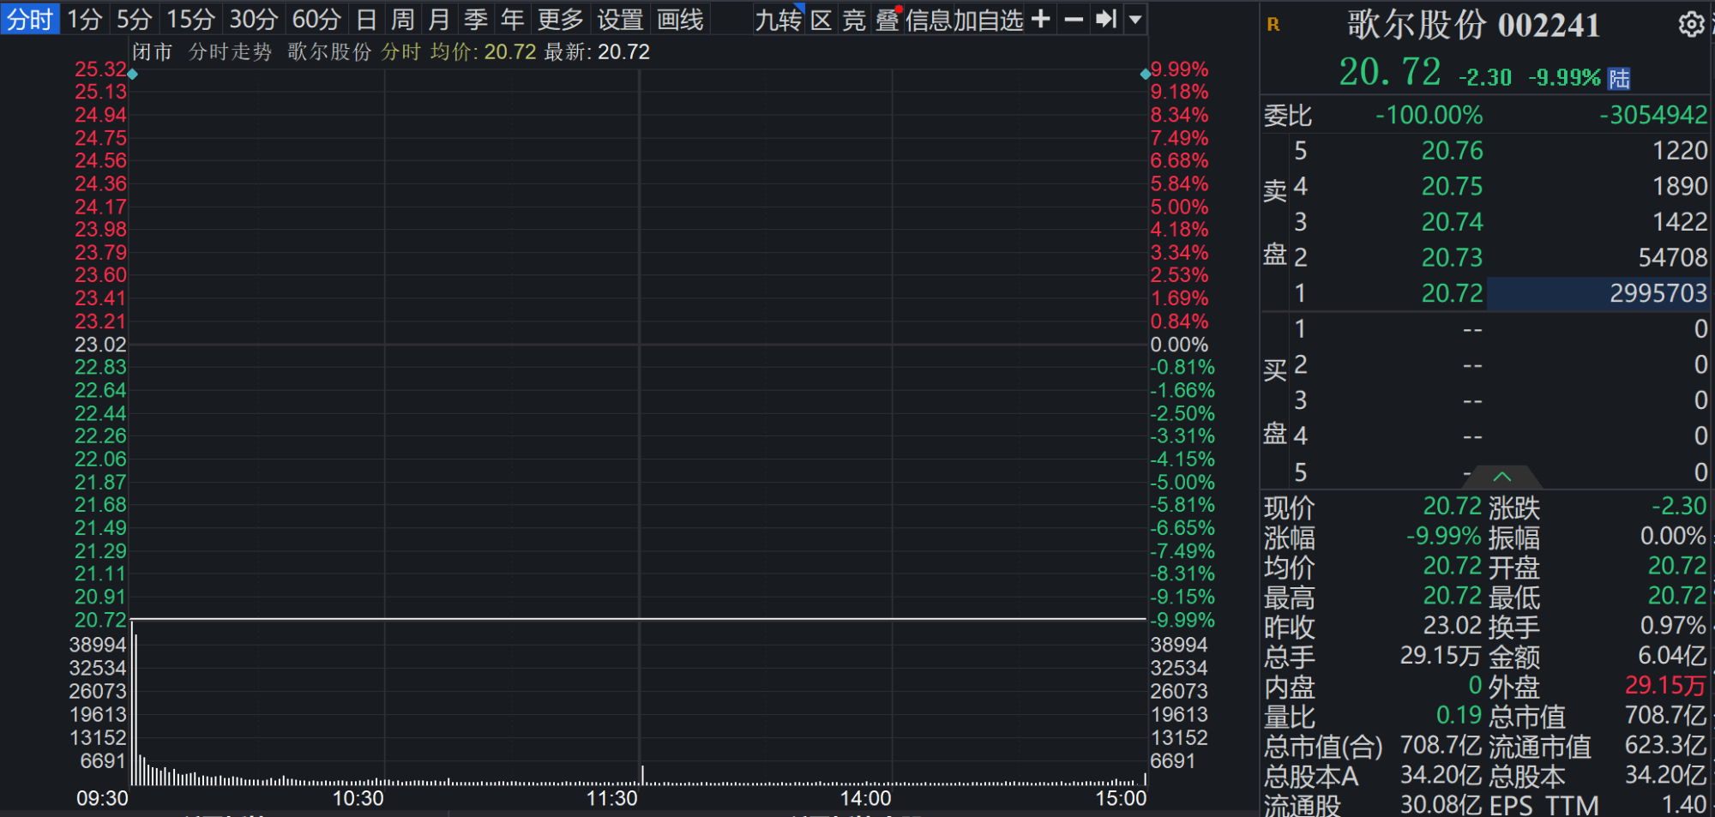Click the 38994 volume axis label
Screen dimensions: 1715x817
[98, 645]
